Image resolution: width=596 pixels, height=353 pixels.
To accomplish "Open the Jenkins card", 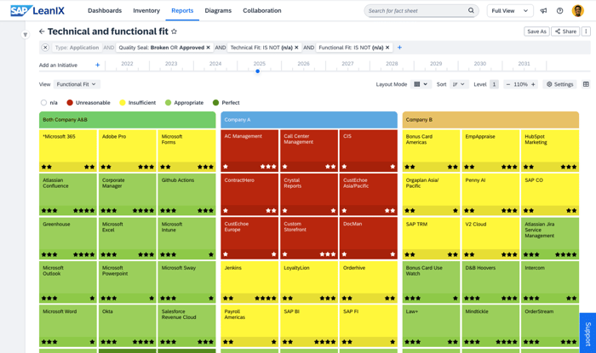I will [x=249, y=282].
